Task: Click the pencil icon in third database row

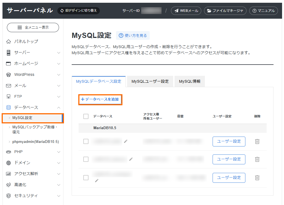Action: [x=97, y=181]
